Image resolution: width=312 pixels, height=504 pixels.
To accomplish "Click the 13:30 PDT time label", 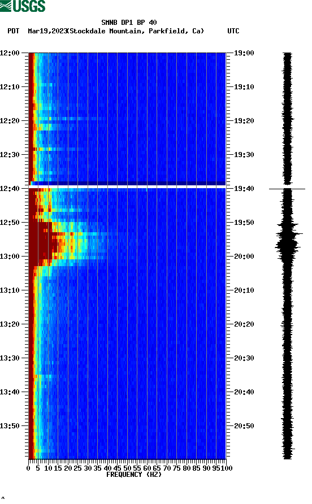I will (x=10, y=358).
